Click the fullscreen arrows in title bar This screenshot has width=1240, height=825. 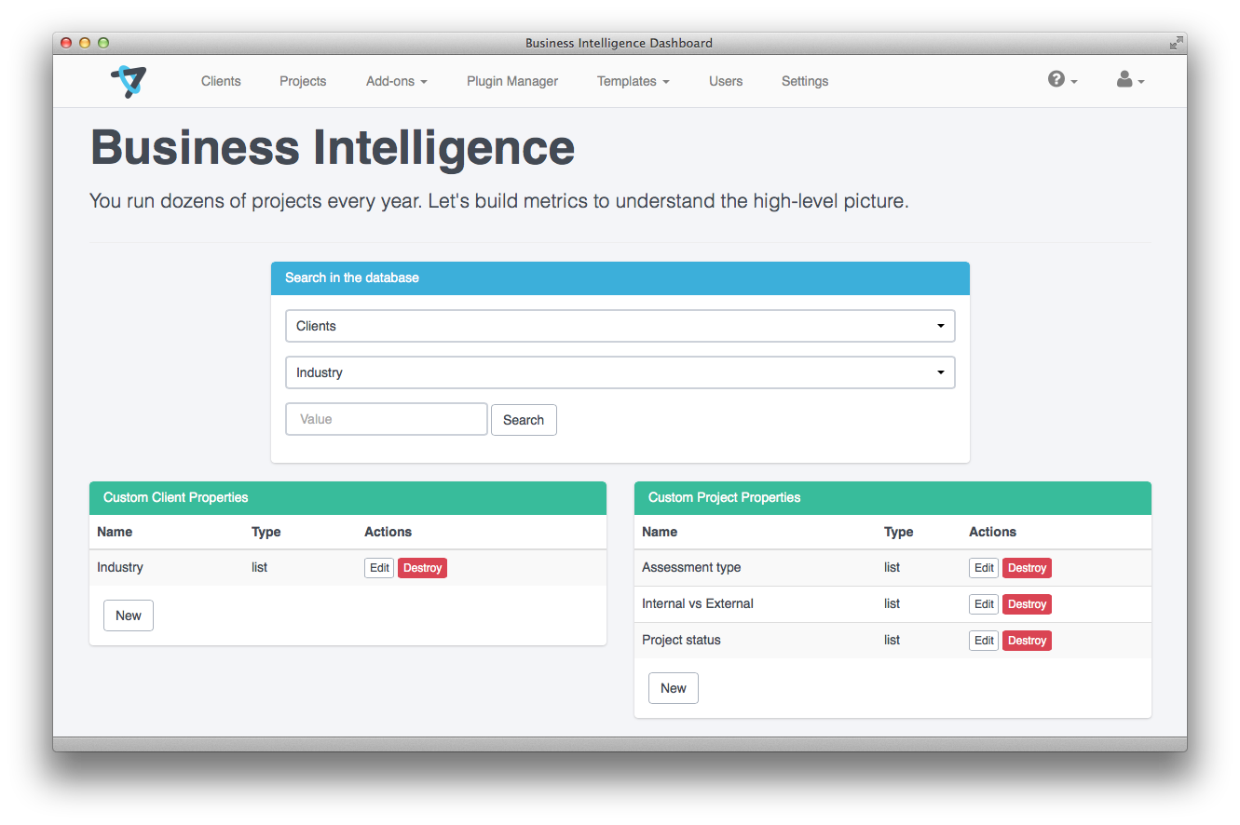click(x=1177, y=43)
